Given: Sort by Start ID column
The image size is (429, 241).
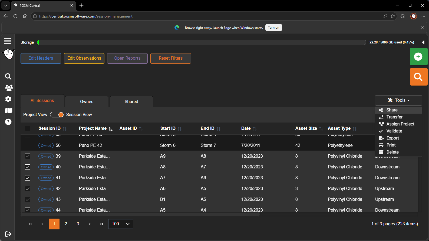Looking at the screenshot, I should click(180, 129).
